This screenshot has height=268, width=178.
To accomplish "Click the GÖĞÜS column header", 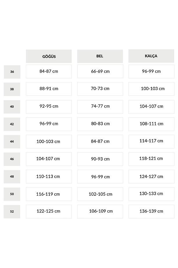I will [49, 56].
